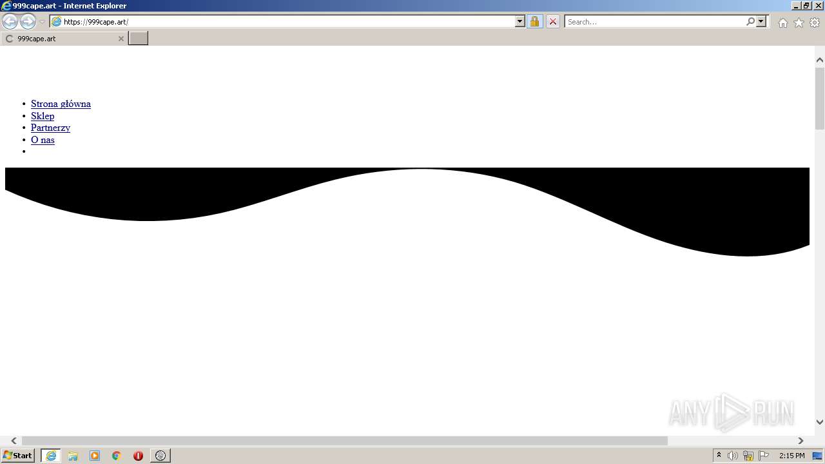Open the Opera taskbar icon
Viewport: 825px width, 464px height.
tap(138, 456)
